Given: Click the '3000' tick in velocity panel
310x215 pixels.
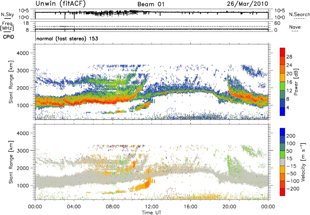Looking at the screenshot, I should tap(22, 151).
